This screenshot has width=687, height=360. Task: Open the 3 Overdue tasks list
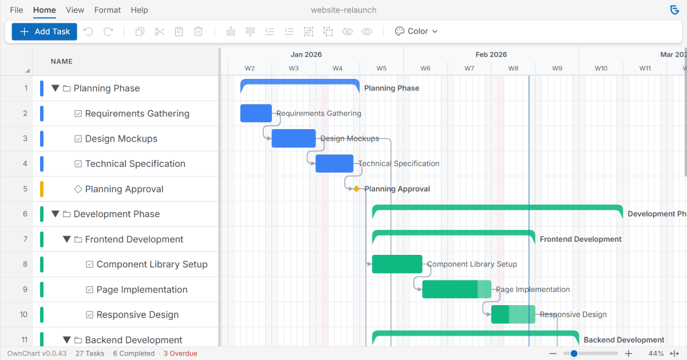click(x=180, y=353)
